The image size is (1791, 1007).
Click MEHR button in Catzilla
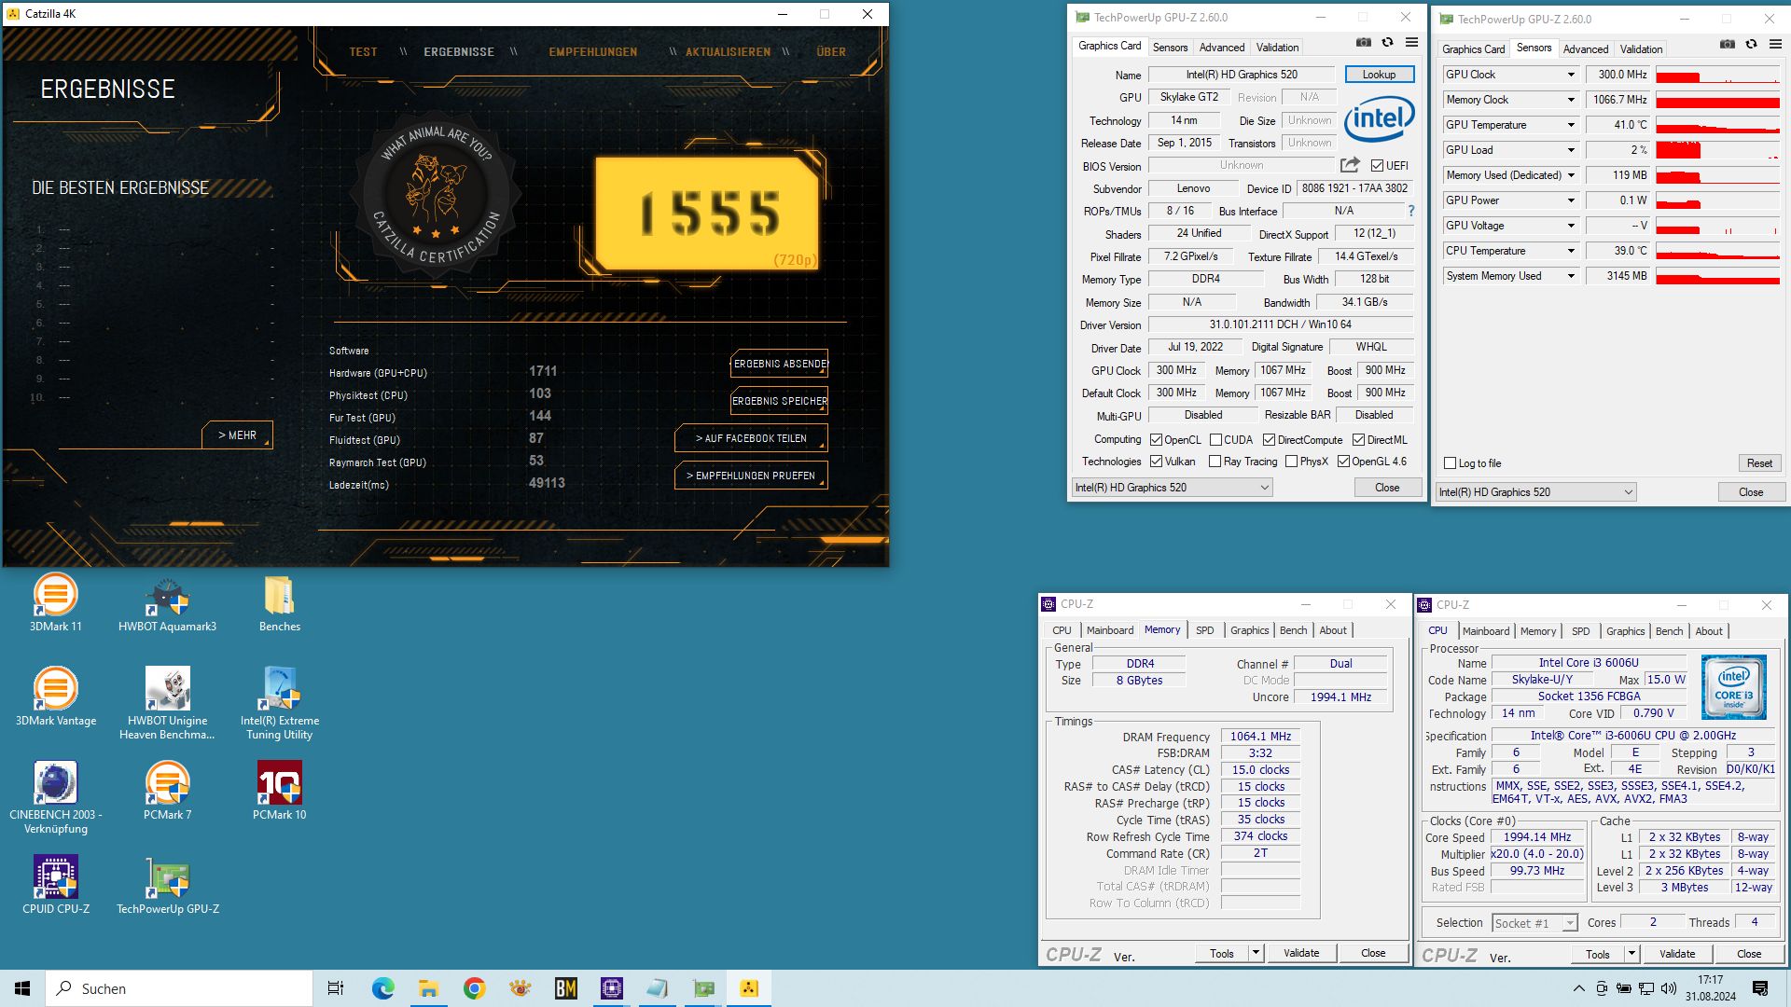[237, 435]
